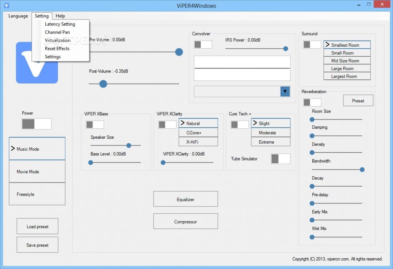Click the Early Mix slider handle

pos(312,220)
